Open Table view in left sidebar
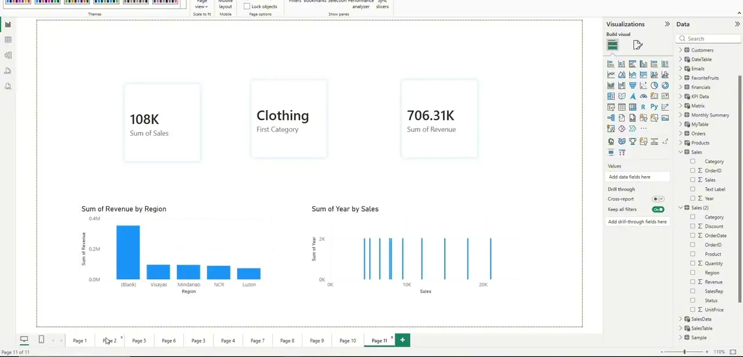Viewport: 743px width, 357px height. click(x=8, y=40)
